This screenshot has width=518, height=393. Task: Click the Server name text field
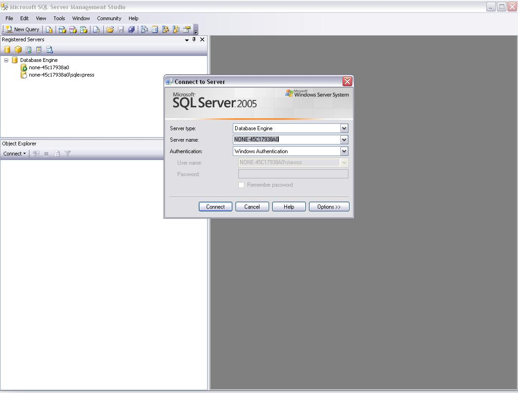coord(287,139)
